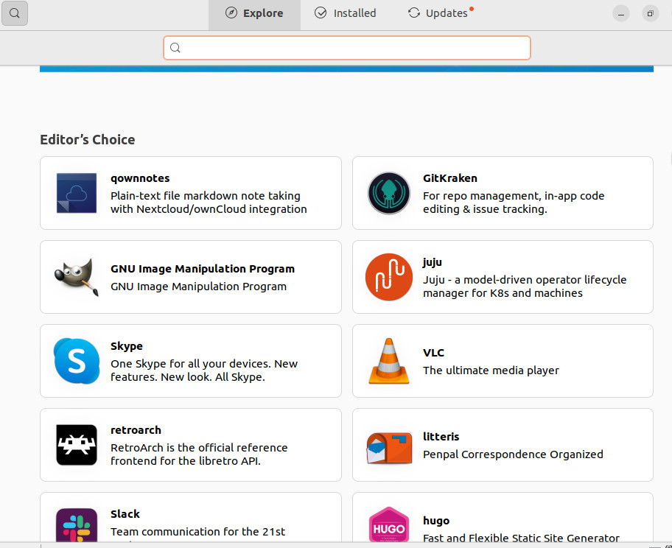Open the GNU Image Manipulation Program title

pos(203,269)
